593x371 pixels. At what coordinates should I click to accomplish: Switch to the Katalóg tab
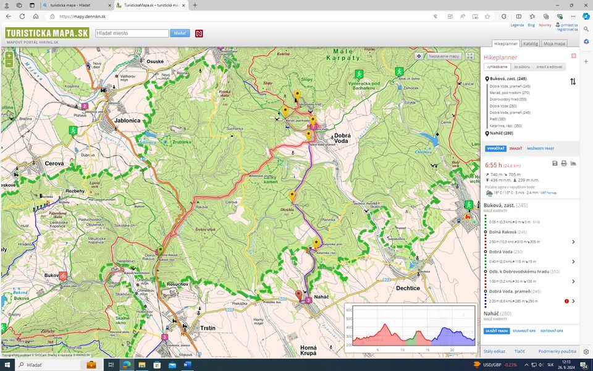[530, 43]
